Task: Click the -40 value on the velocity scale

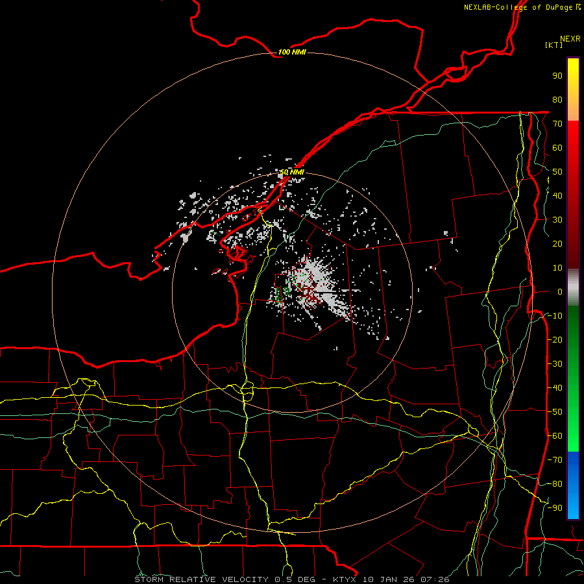Action: (x=555, y=388)
